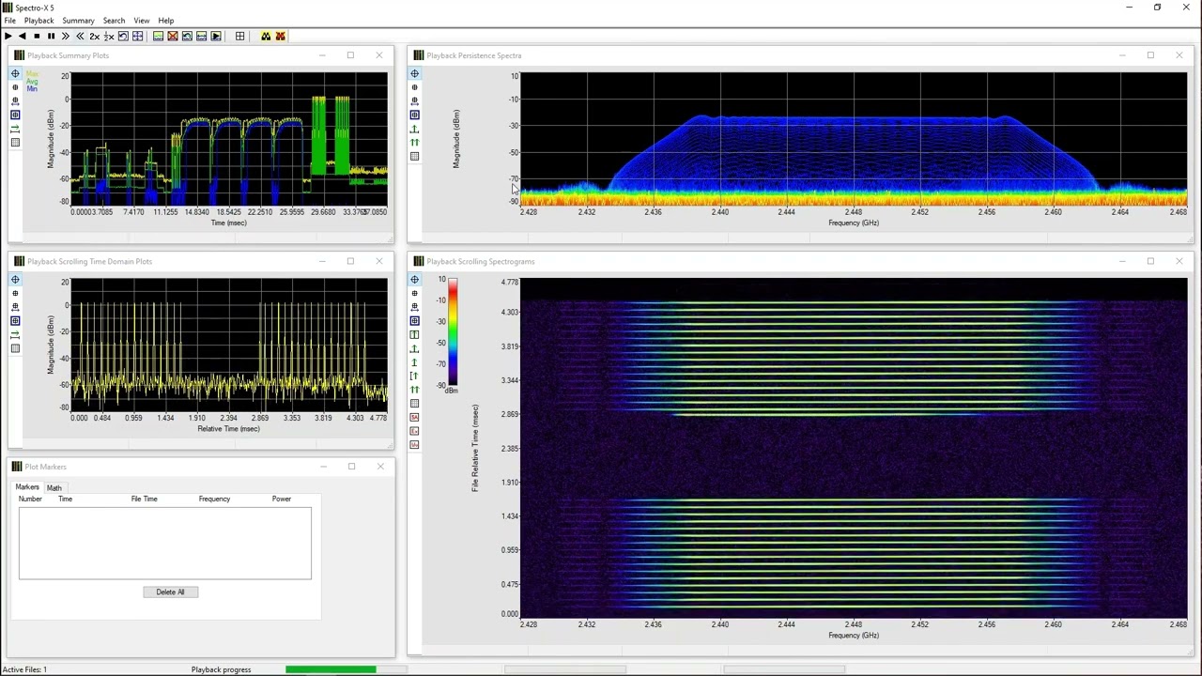This screenshot has width=1202, height=676.
Task: Click the first green plot icon in toolbar
Action: [x=158, y=36]
